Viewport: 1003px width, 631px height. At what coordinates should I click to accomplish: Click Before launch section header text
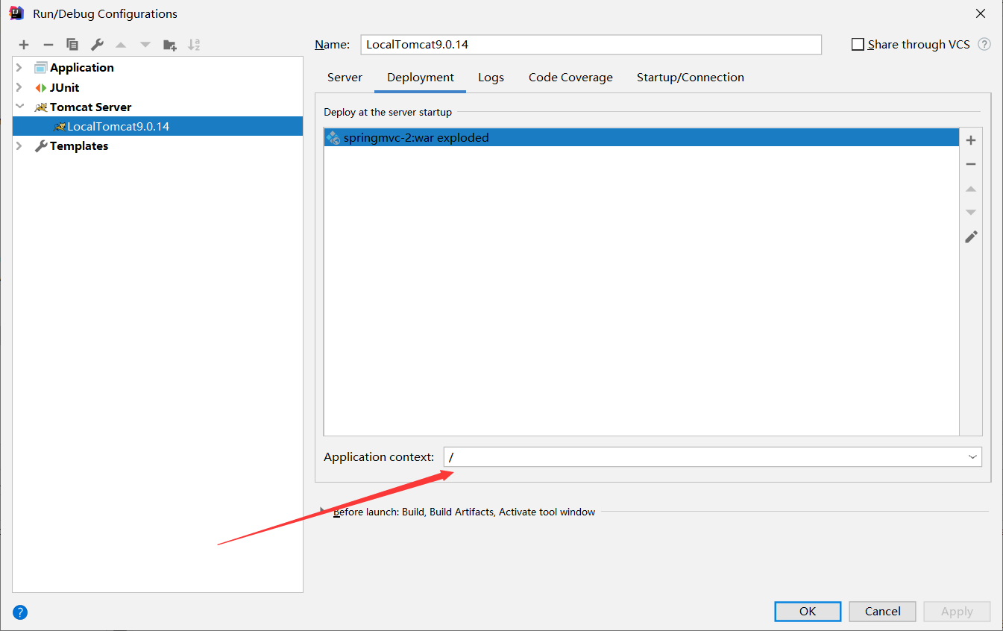tap(464, 512)
